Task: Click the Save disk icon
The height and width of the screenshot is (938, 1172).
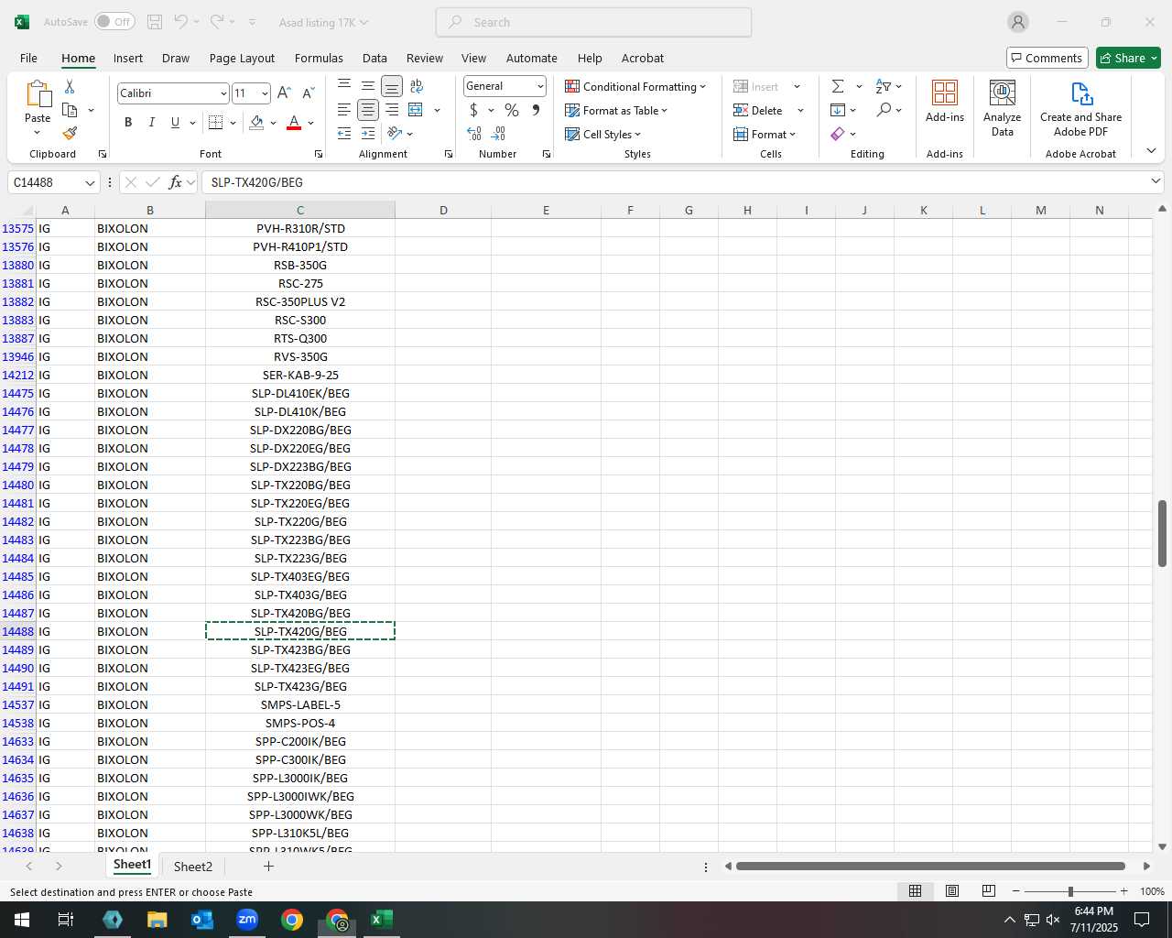Action: 155,22
